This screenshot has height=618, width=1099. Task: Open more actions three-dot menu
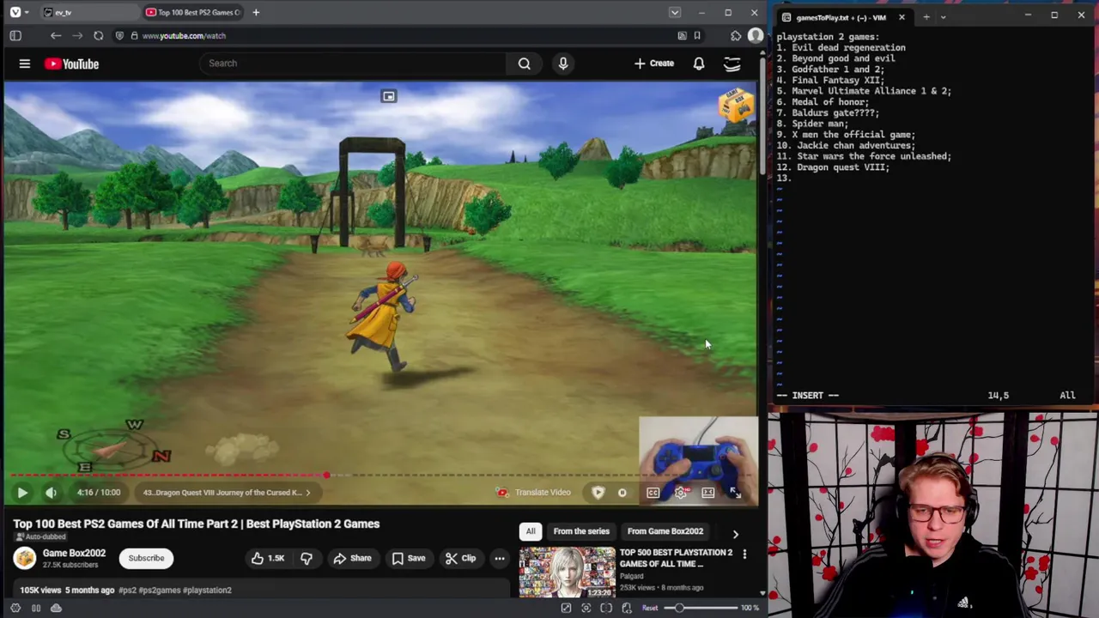point(500,558)
